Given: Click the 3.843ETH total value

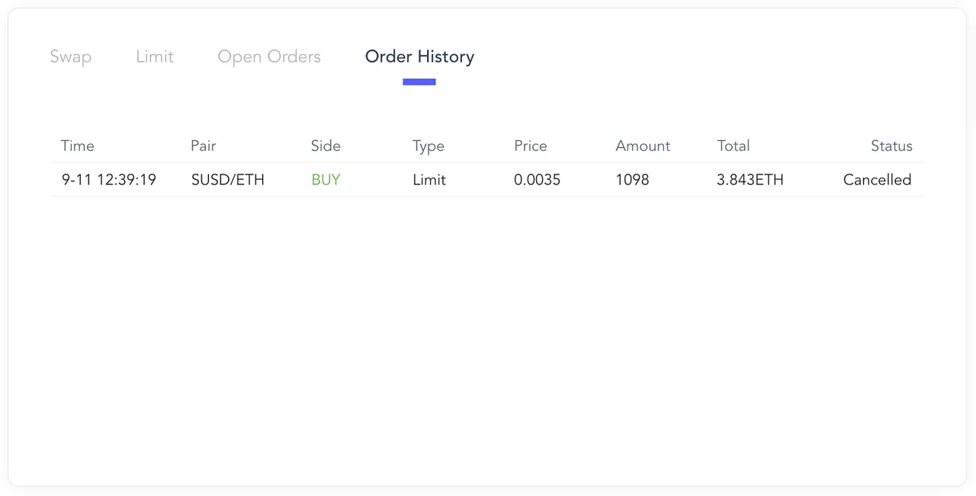Looking at the screenshot, I should click(750, 181).
